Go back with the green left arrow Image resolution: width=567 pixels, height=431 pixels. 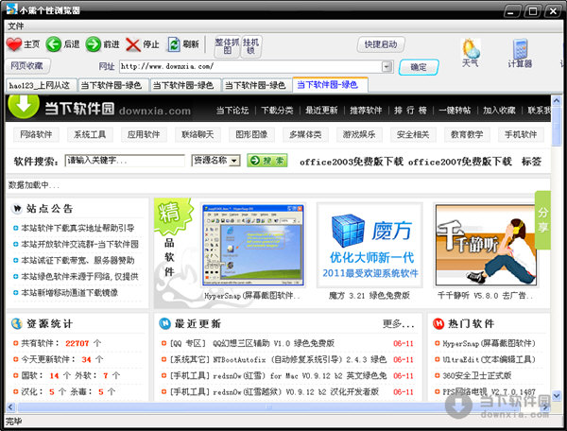pos(54,44)
